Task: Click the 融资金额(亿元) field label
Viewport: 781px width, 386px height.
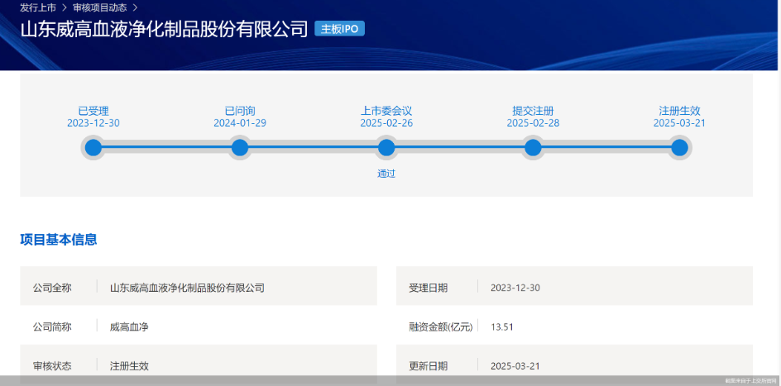Action: point(441,326)
